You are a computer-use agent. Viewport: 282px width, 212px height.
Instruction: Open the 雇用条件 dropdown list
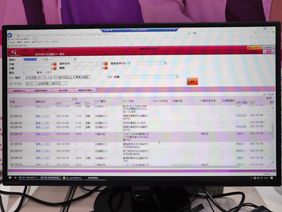[102, 64]
